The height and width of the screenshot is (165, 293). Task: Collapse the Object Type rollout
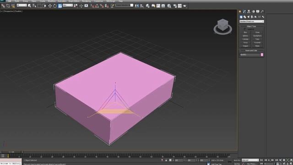251,27
